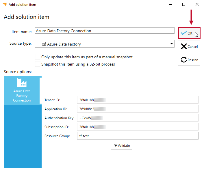Screen dimensions: 204x172
Task: Click the Tenant ID input field
Action: (x=138, y=100)
